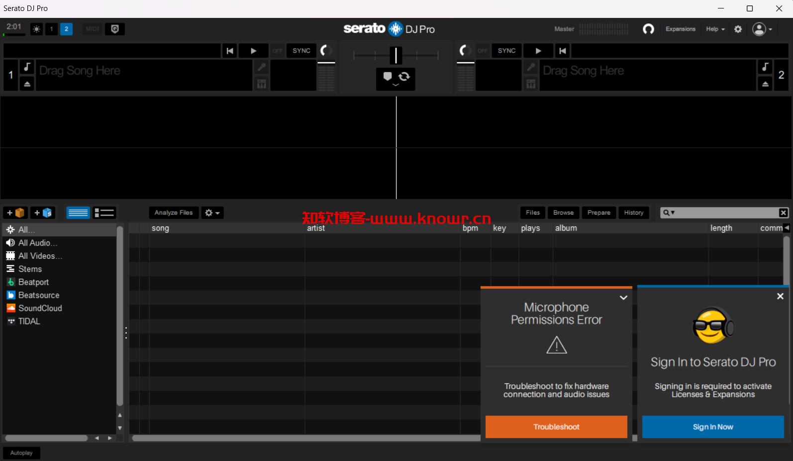Play deck 1
The width and height of the screenshot is (793, 461).
click(x=254, y=51)
